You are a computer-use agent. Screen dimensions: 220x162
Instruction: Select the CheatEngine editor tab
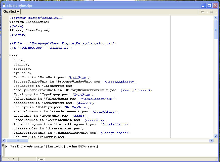pos(11,12)
